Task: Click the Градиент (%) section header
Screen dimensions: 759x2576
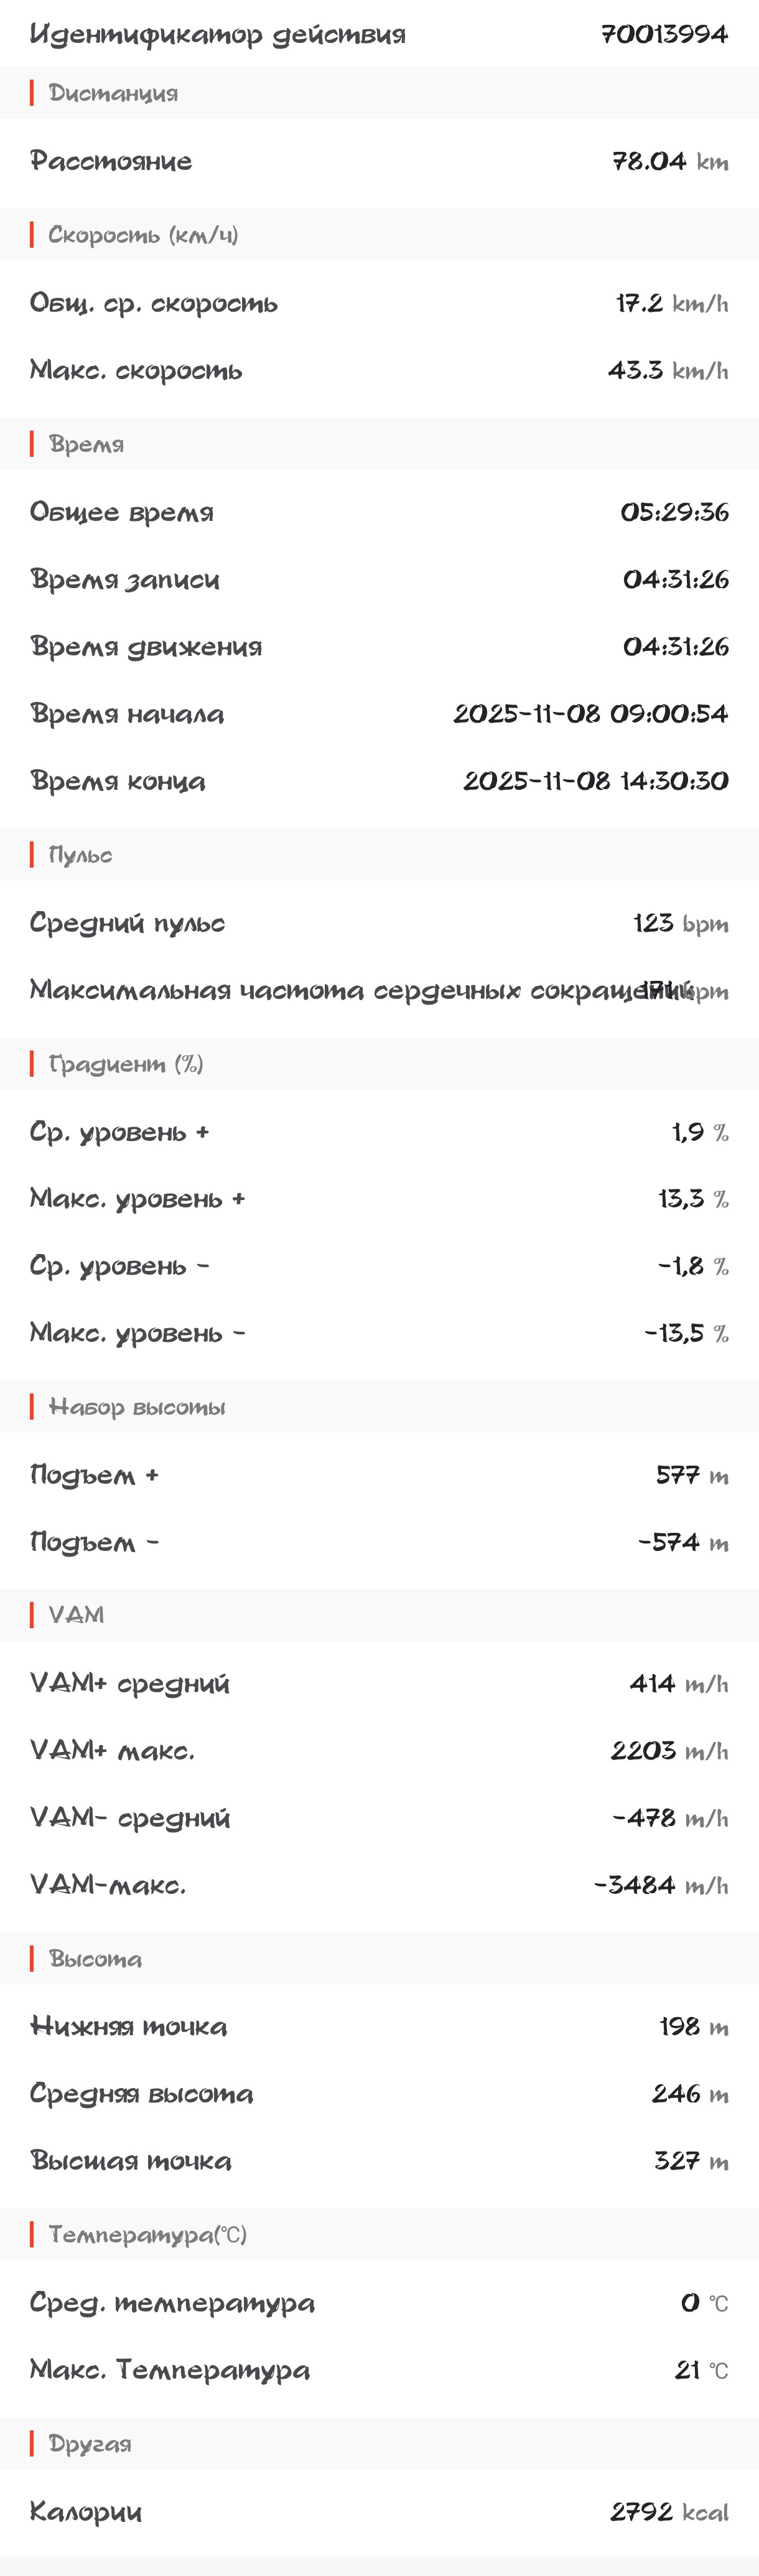Action: point(379,1064)
